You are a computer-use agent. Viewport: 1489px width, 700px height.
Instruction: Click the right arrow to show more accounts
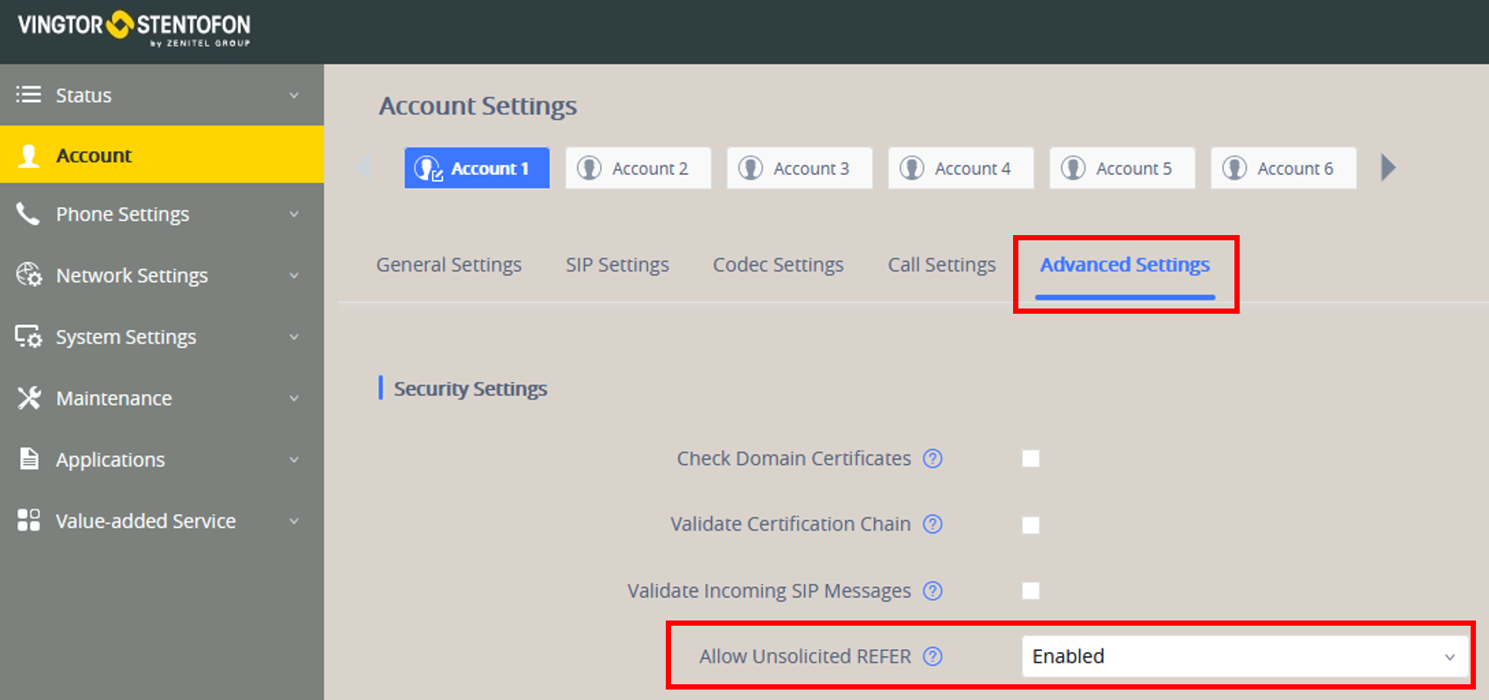tap(1388, 168)
